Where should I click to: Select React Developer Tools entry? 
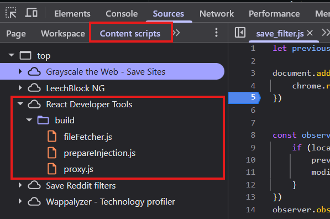(89, 105)
